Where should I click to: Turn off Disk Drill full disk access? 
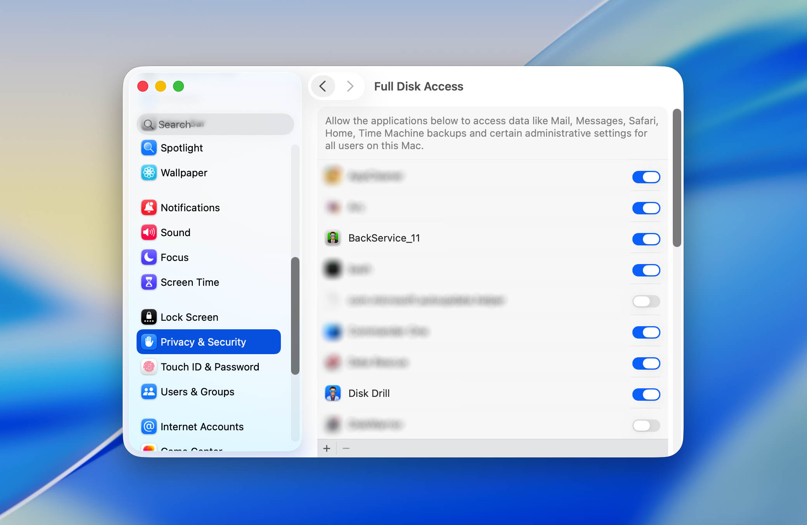[646, 395]
